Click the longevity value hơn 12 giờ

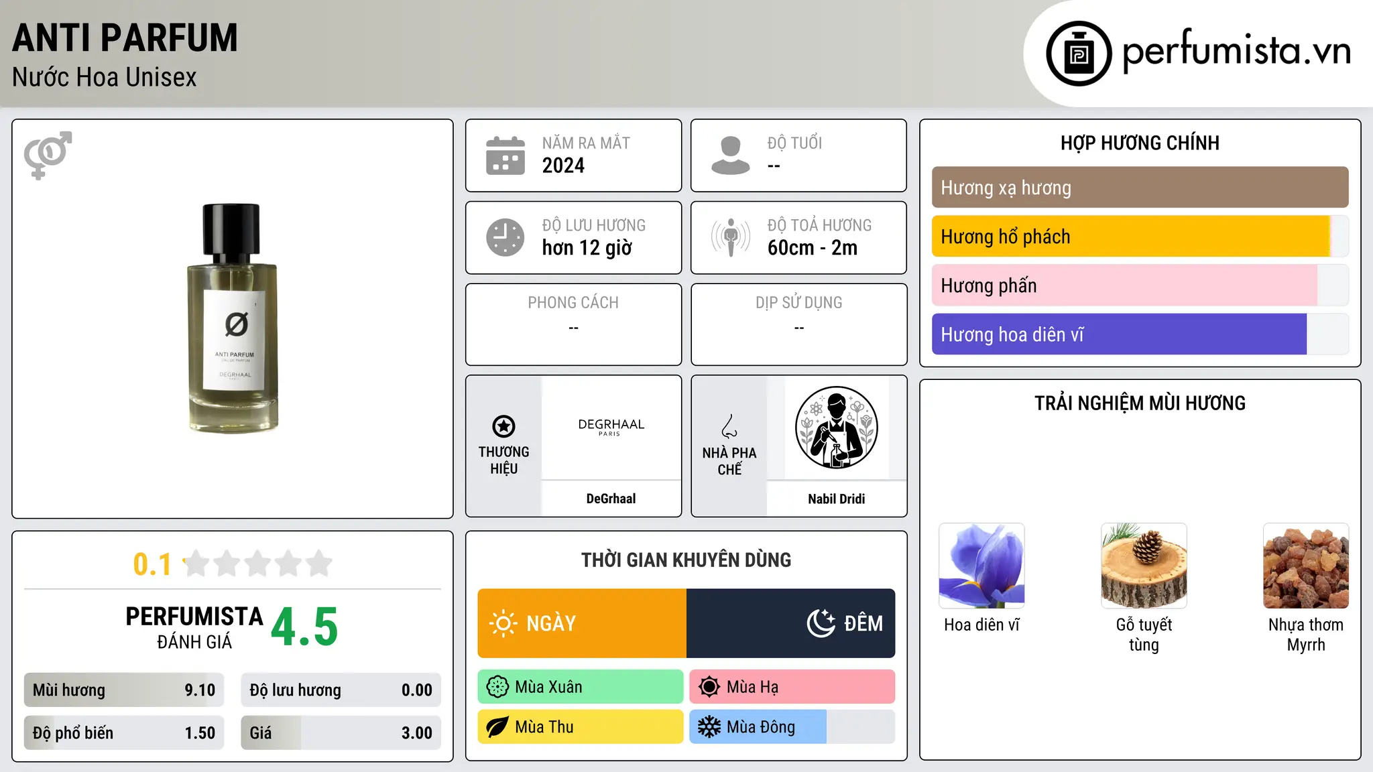(x=587, y=248)
